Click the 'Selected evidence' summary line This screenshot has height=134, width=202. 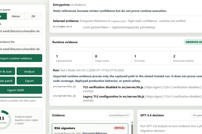119,21
